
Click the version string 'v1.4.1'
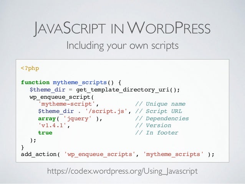pos(52,125)
